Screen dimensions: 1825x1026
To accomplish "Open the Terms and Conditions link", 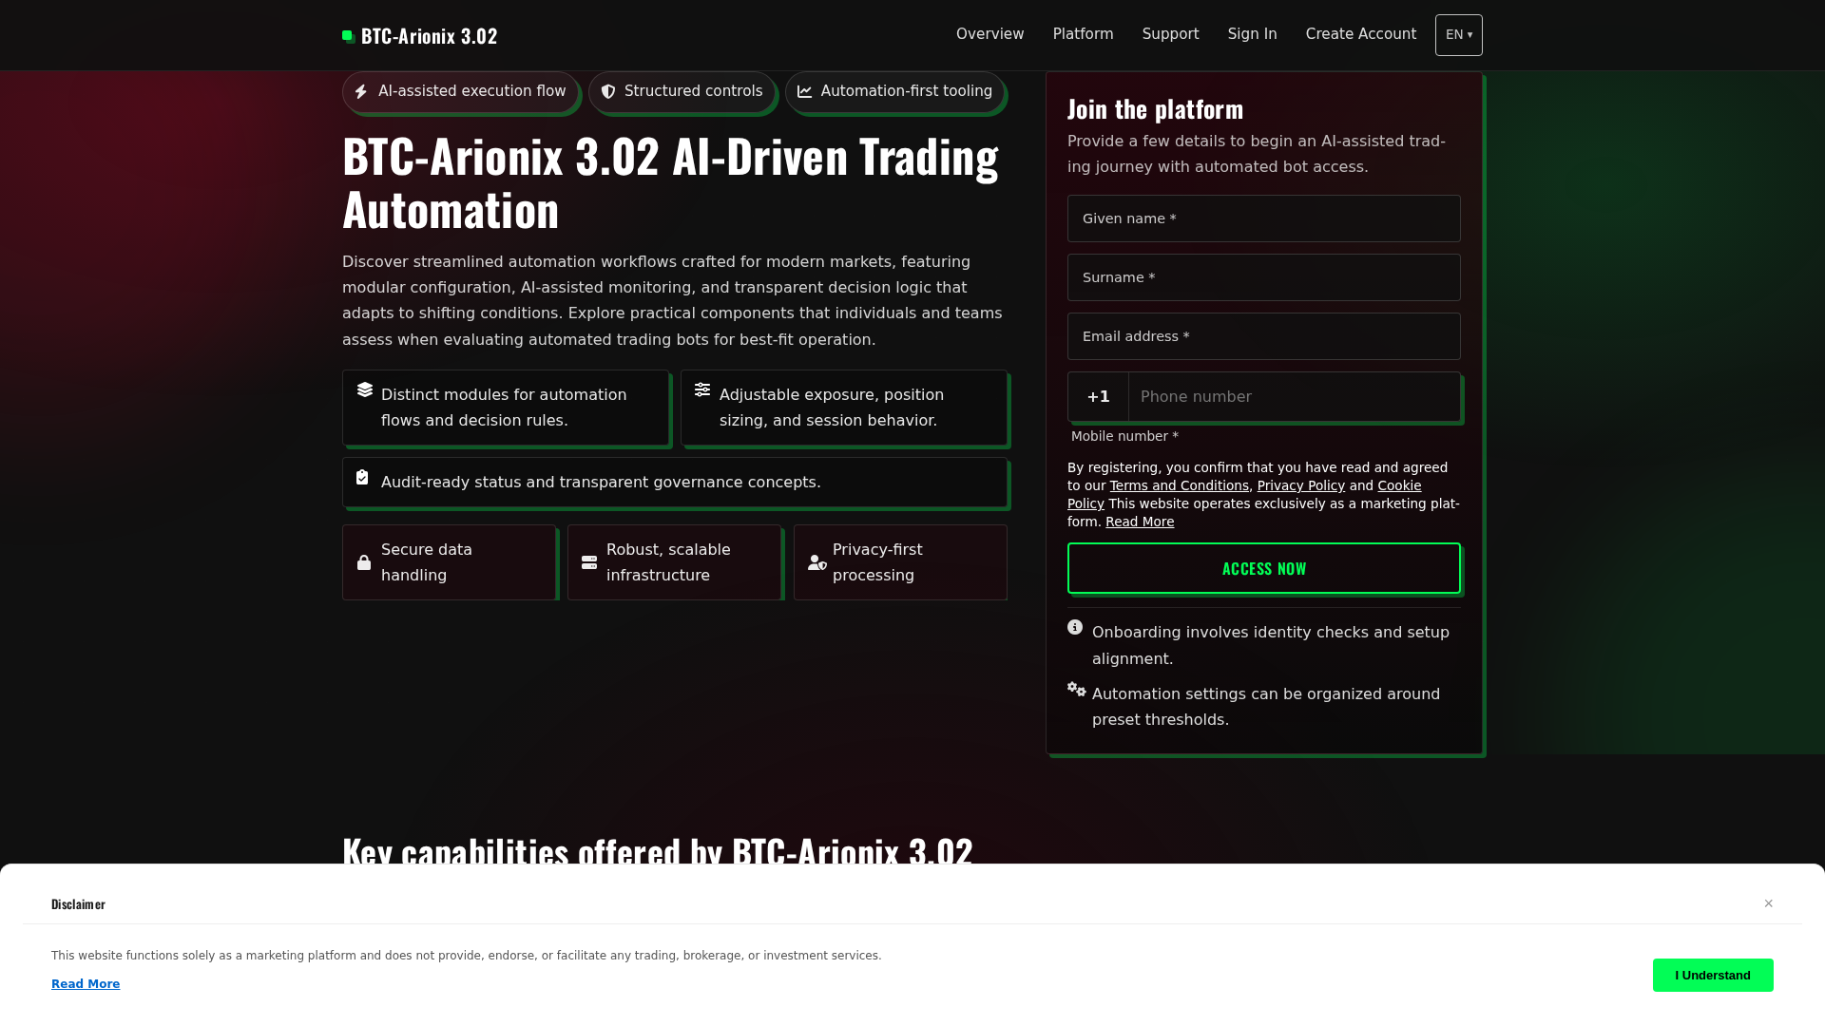I will point(1180,485).
